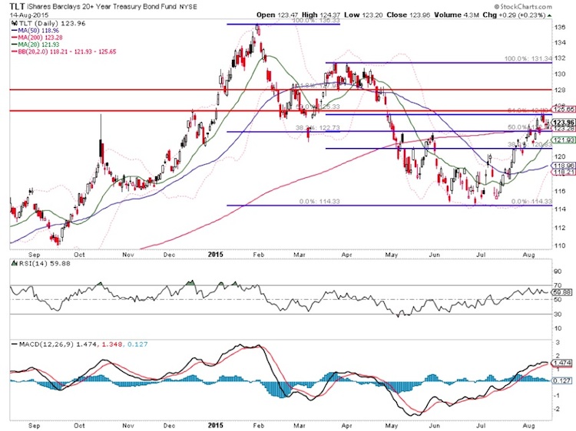Click the 121.93 green price tag on axis

[x=564, y=140]
